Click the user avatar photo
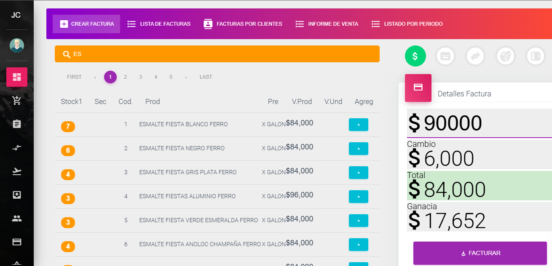This screenshot has height=266, width=552. 17,45
